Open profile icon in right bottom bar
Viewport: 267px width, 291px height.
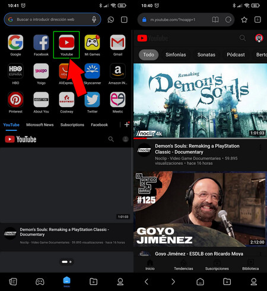click(254, 281)
